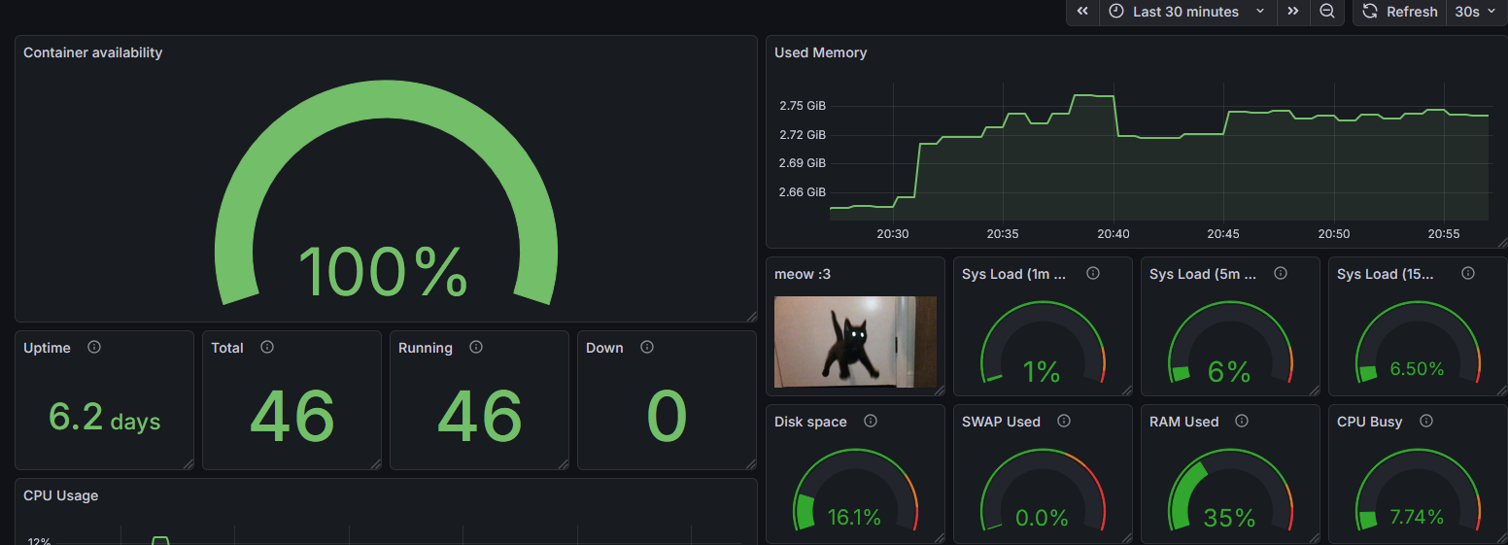Image resolution: width=1508 pixels, height=545 pixels.
Task: Click the Used Memory panel title
Action: [820, 52]
